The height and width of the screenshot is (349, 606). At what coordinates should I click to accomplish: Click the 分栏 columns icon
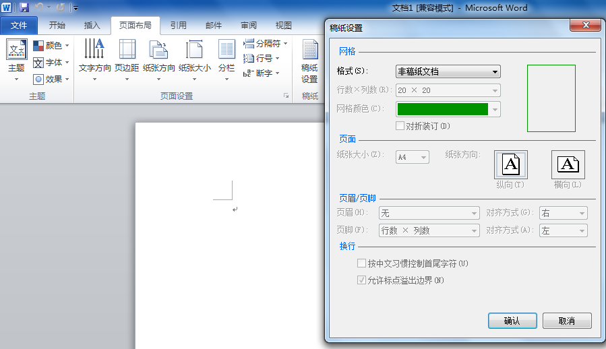tap(226, 49)
